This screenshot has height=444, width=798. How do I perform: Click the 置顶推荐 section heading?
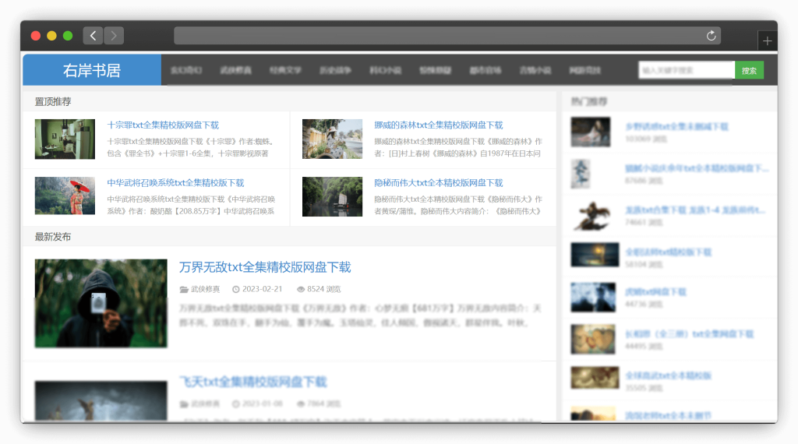[53, 102]
